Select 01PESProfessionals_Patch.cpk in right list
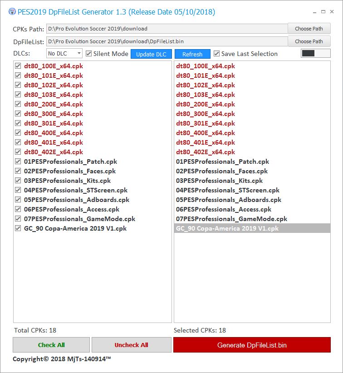The width and height of the screenshot is (343, 373). [x=252, y=161]
